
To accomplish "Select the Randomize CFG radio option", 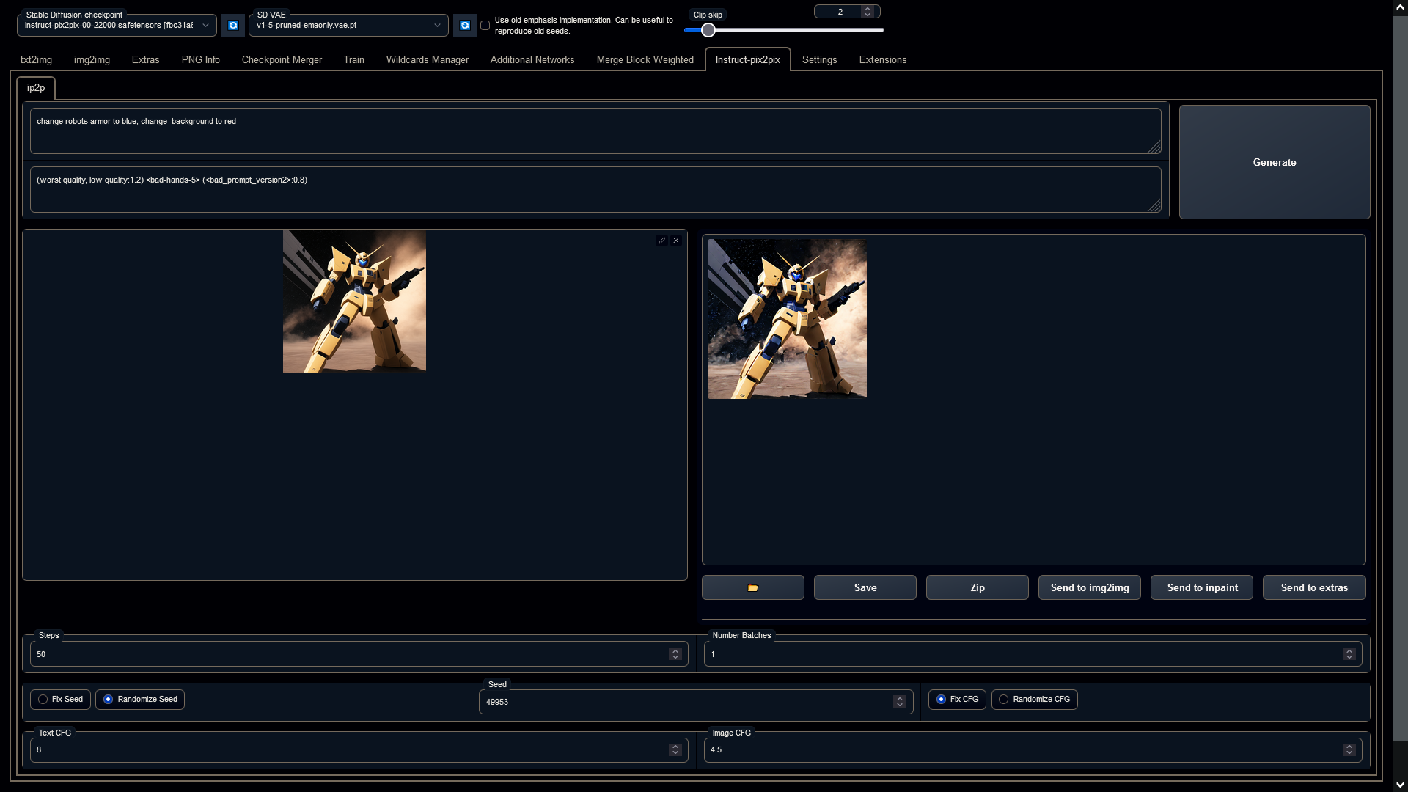I will [1034, 700].
